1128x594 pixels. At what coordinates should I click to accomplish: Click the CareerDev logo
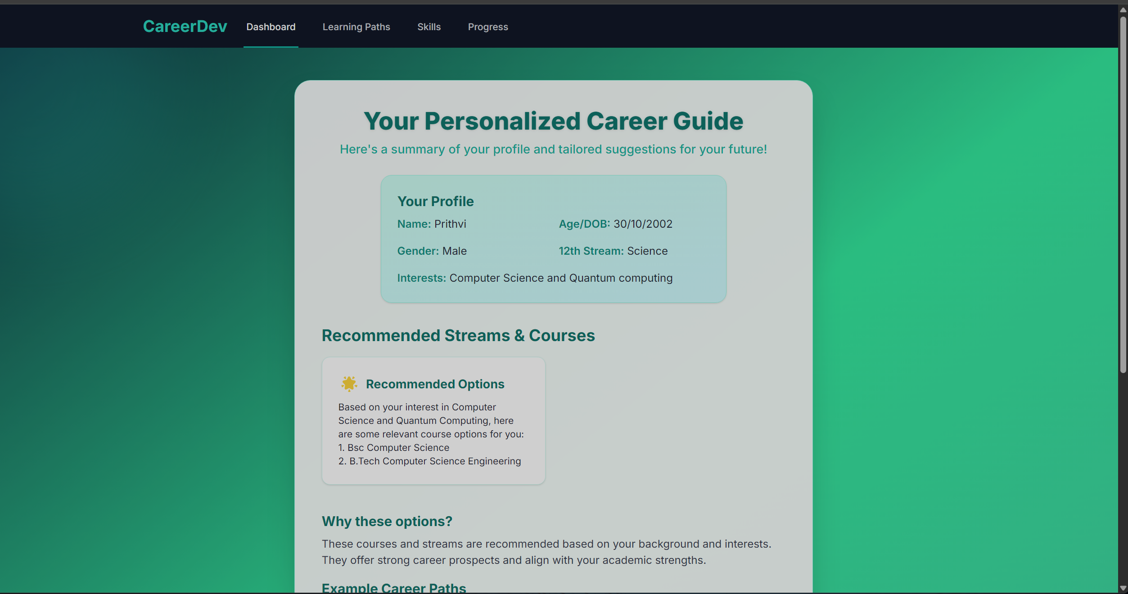pyautogui.click(x=185, y=27)
